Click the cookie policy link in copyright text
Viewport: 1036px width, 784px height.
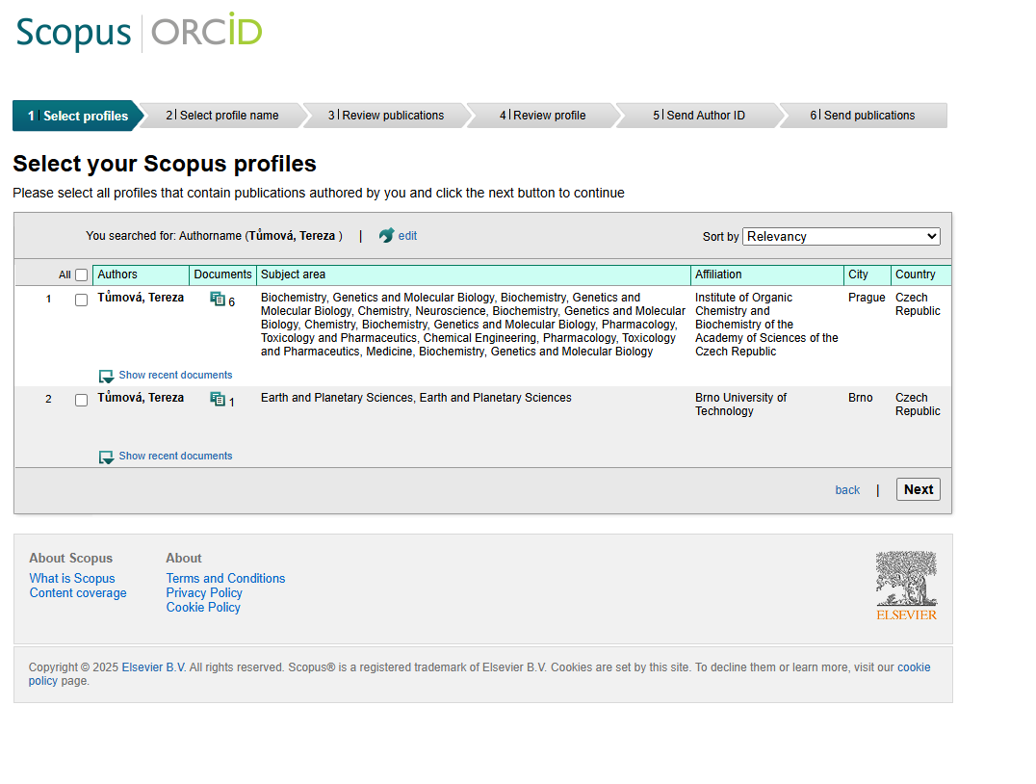[x=914, y=667]
